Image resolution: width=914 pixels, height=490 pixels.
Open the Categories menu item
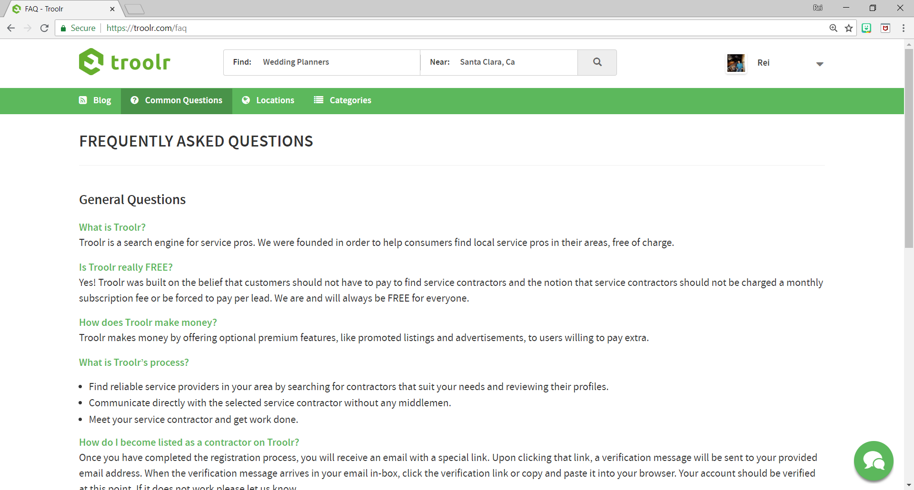pos(343,100)
